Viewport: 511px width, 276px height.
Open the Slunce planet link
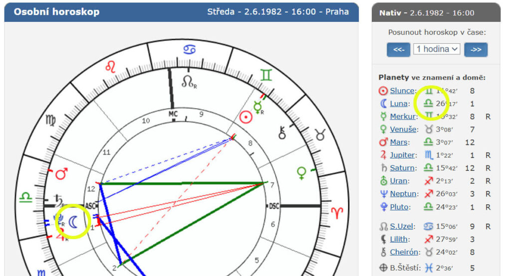402,91
